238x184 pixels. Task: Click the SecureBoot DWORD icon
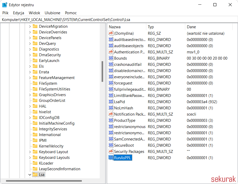(111, 145)
